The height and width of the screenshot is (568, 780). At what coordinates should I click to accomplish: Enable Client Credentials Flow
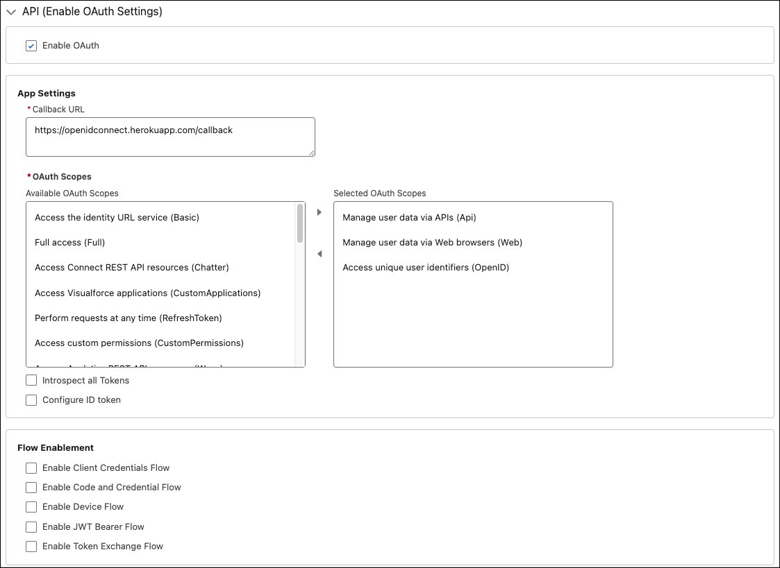[31, 468]
